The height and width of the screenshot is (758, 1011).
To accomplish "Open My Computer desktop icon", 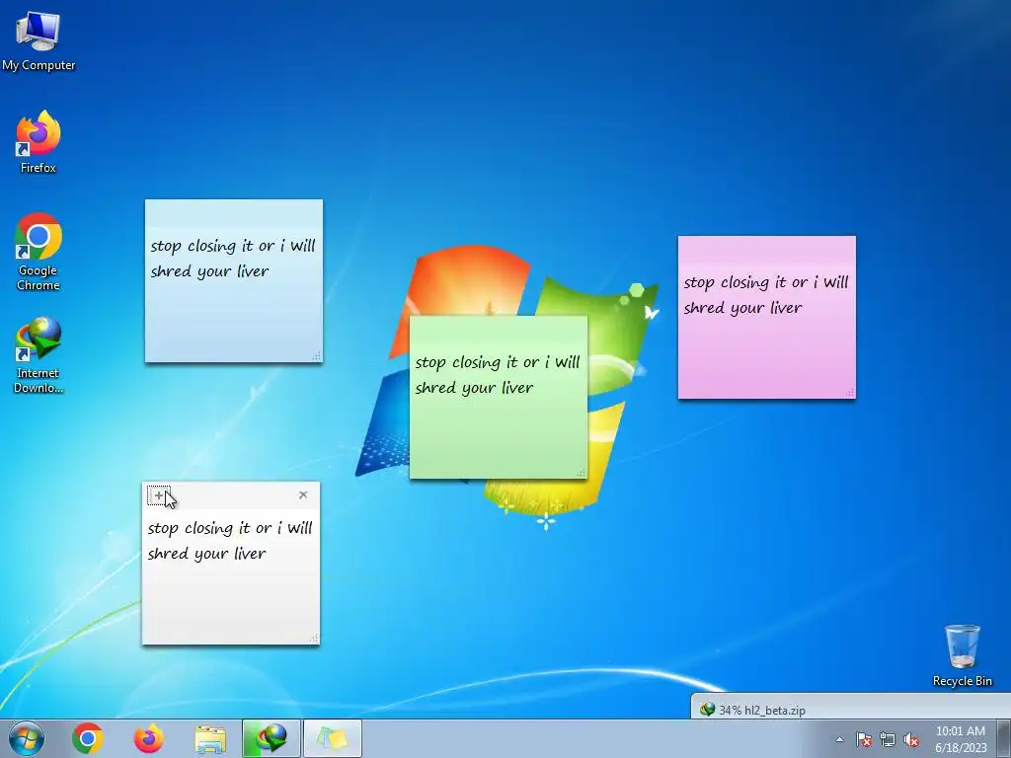I will click(39, 40).
